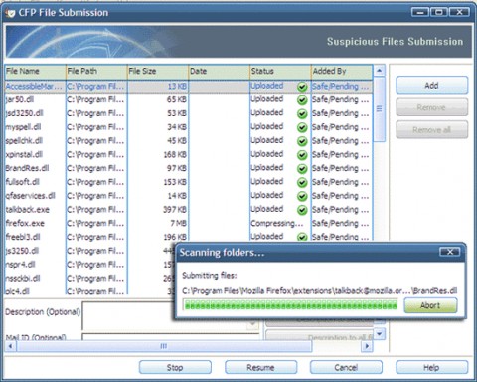Abort the folder scanning

pos(430,305)
